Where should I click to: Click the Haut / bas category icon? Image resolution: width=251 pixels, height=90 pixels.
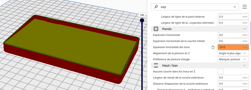point(156,65)
